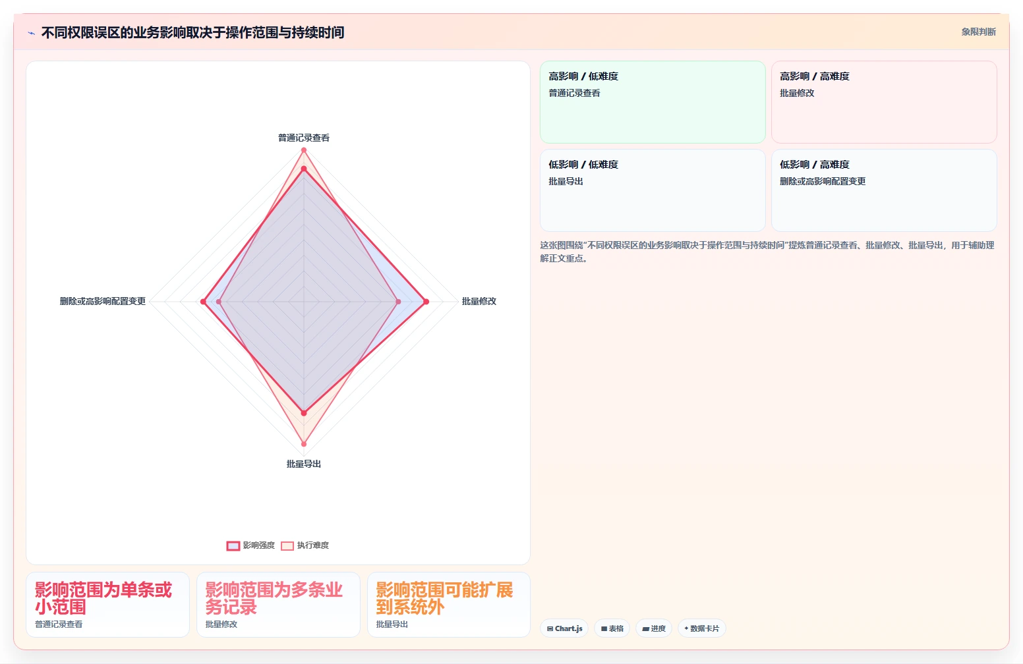Screen dimensions: 1023x664
Task: Toggle the 影响强度 legend swatch
Action: pyautogui.click(x=233, y=545)
